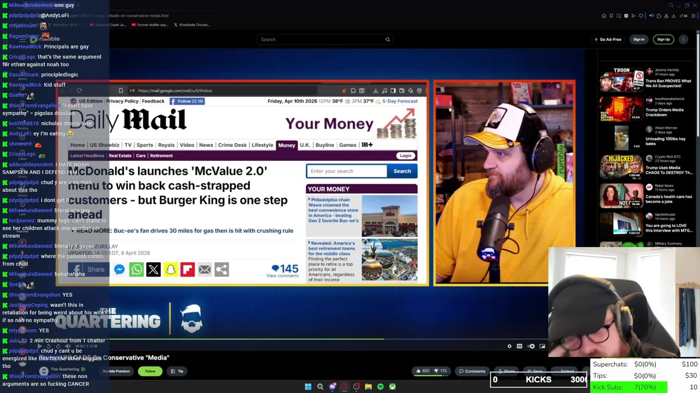Open 'Trans Ban PROVES' recommended video
The image size is (700, 393).
[668, 83]
